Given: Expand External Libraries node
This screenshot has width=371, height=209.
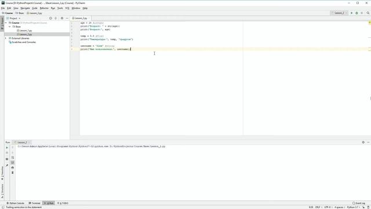Looking at the screenshot, I should point(6,38).
